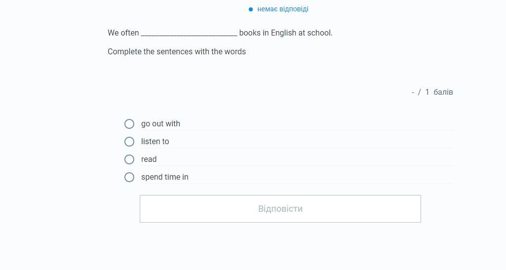Viewport: 506px width, 270px height.
Task: Click the dash in the score counter
Action: pos(413,92)
